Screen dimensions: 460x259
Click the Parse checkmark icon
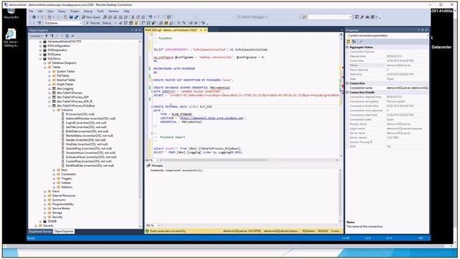click(x=121, y=23)
